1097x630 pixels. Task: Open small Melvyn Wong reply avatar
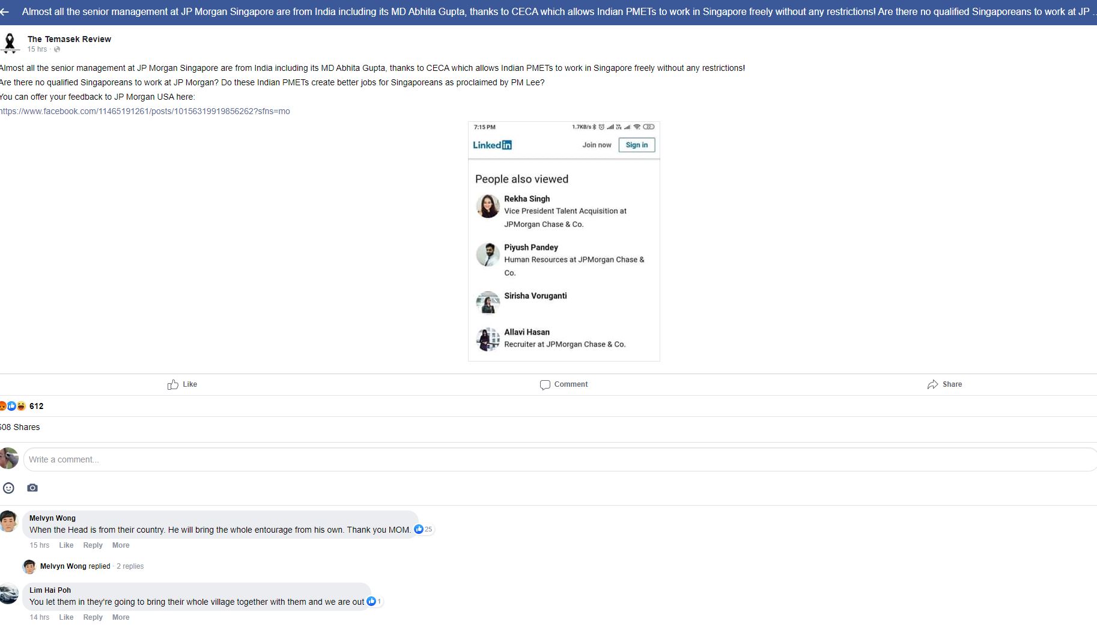[29, 566]
